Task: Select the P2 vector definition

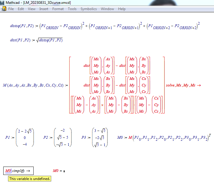Action: click(57, 137)
